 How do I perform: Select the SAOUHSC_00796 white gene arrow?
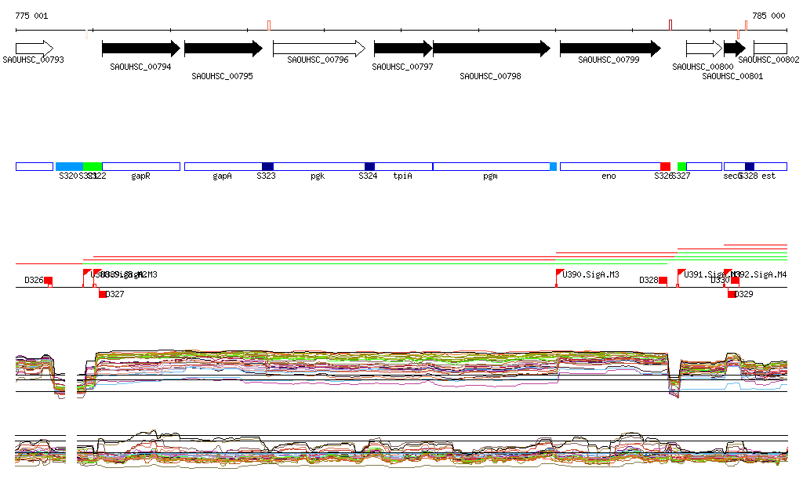(318, 49)
